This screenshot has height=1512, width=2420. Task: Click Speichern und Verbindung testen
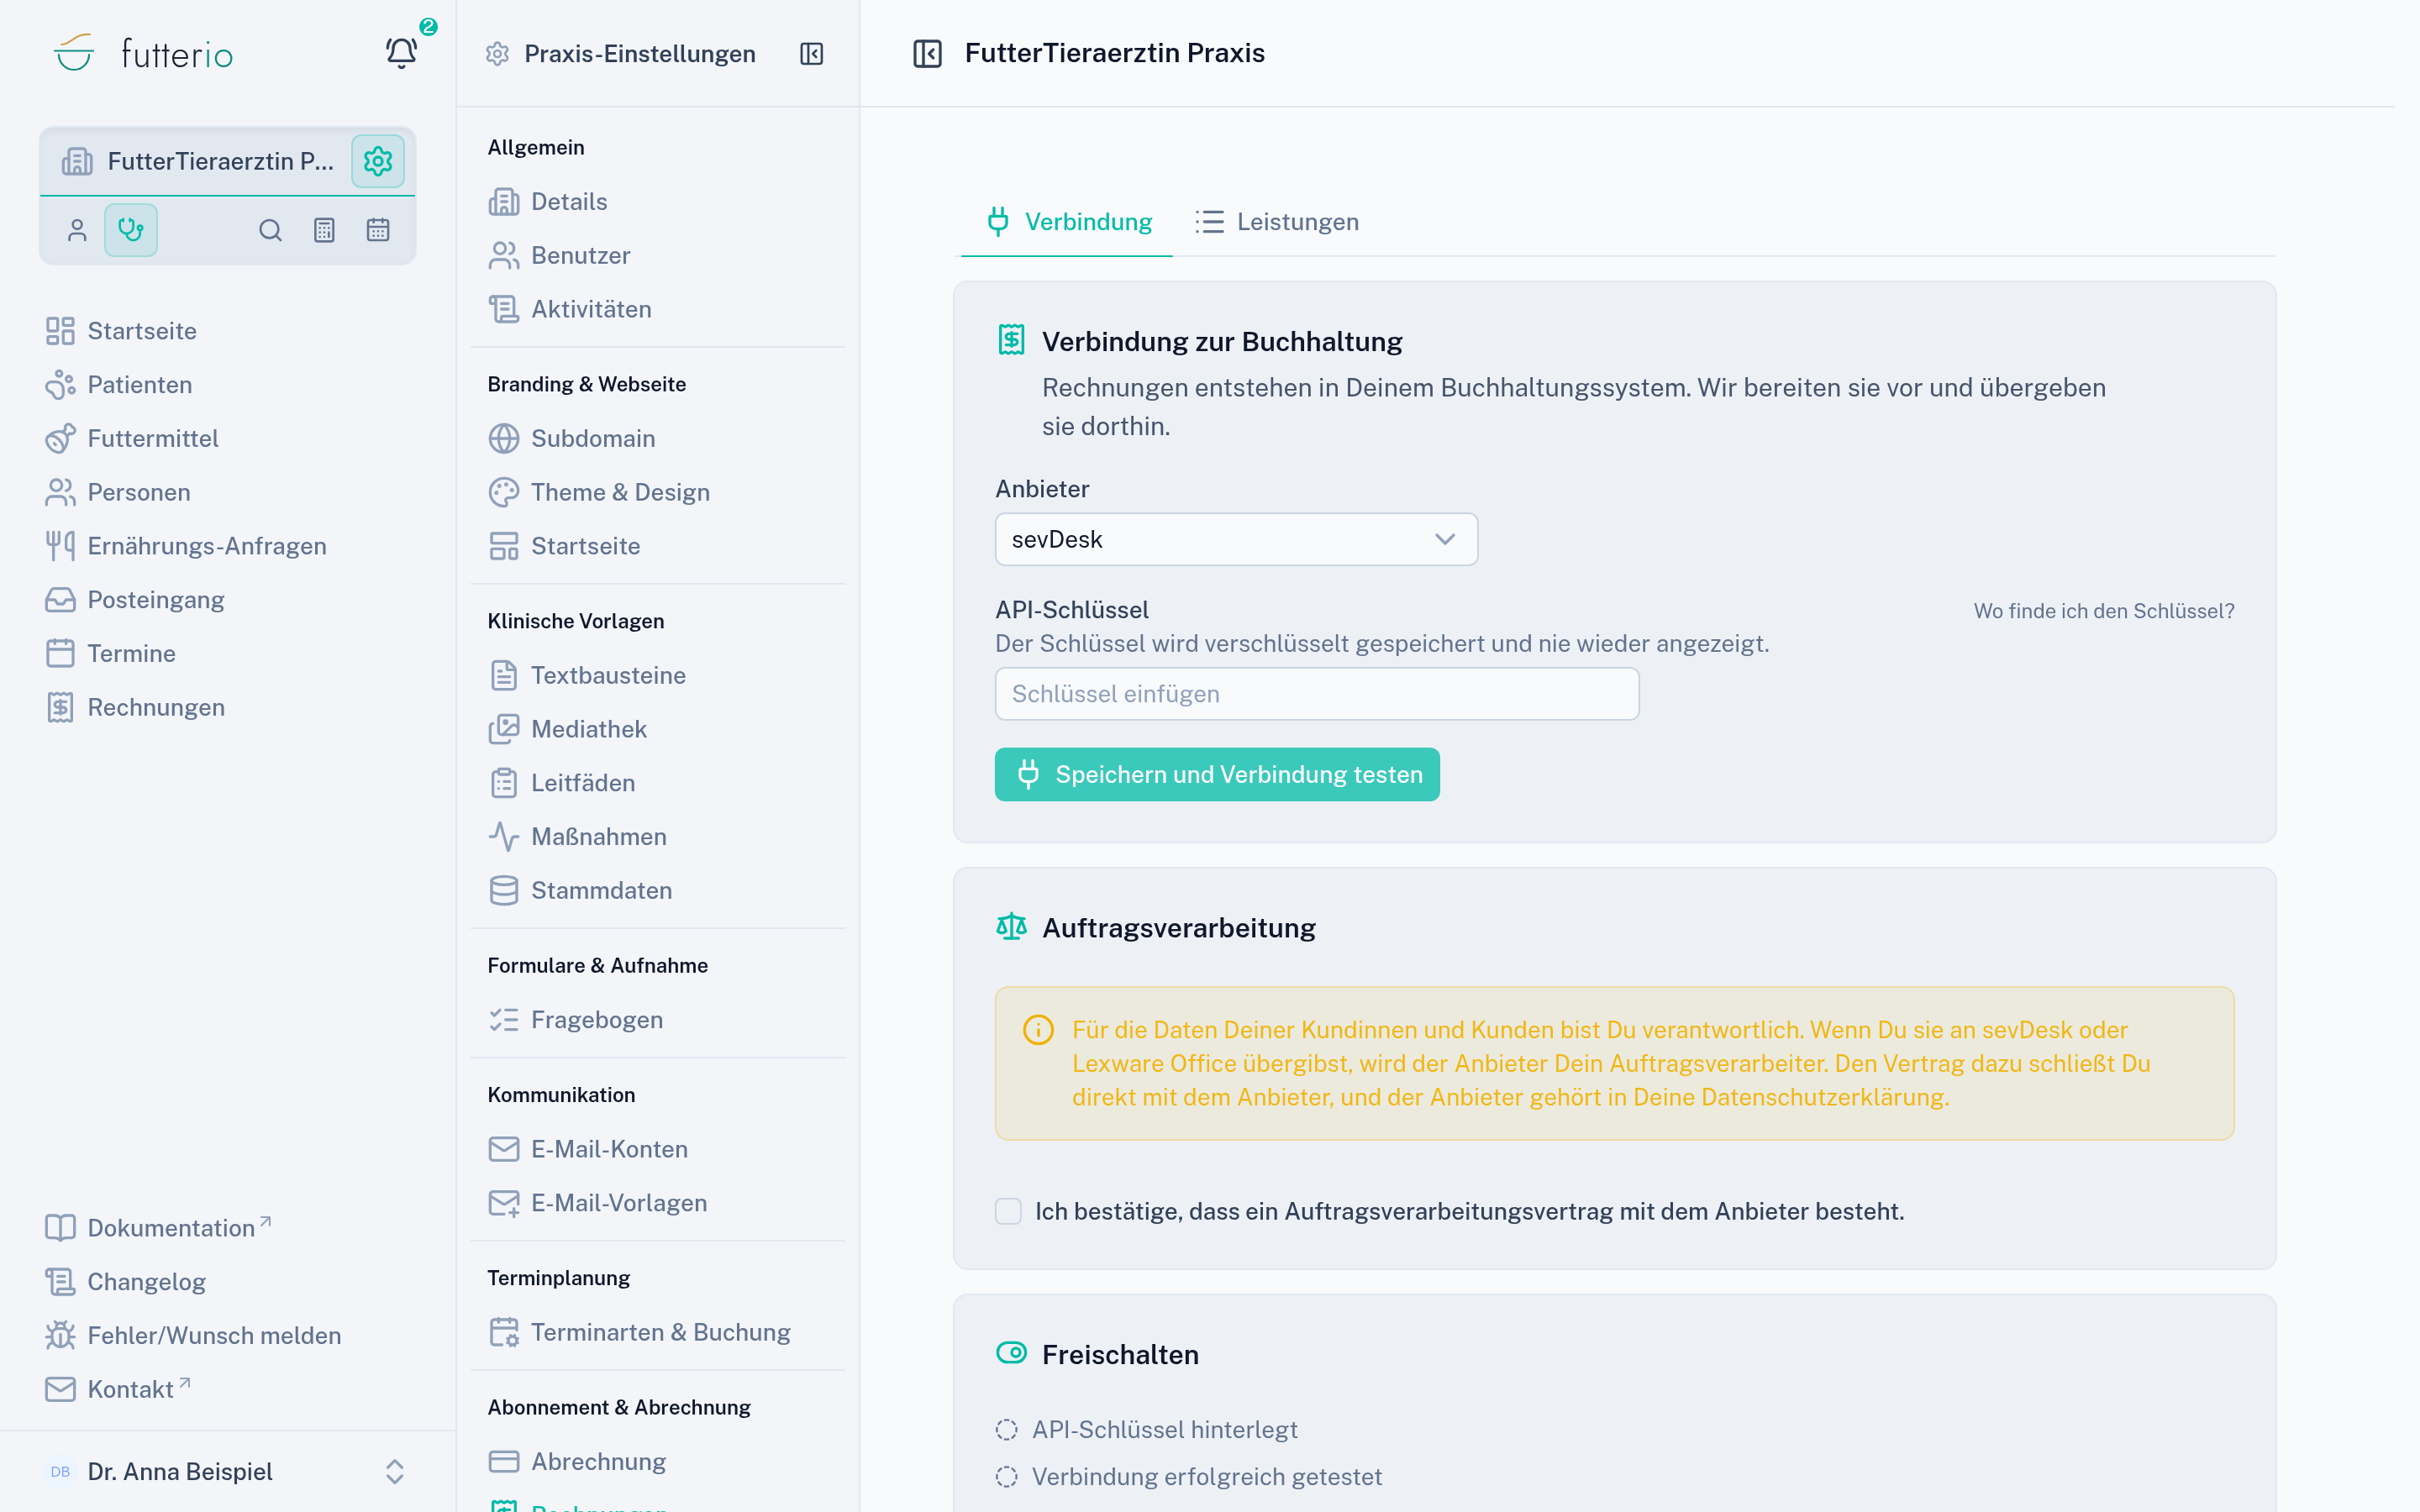(x=1217, y=774)
